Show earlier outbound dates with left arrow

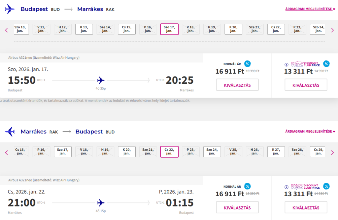[6, 30]
